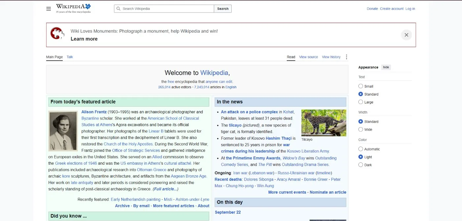
Task: Open More featured articles link
Action: pyautogui.click(x=174, y=206)
